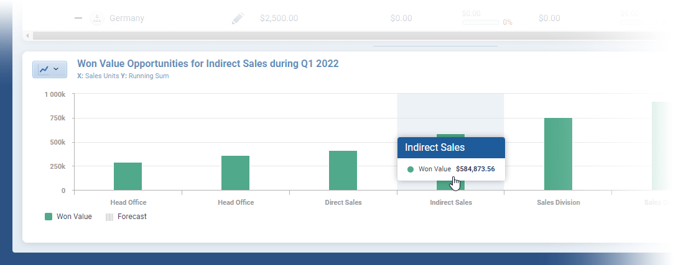Click the pencil edit icon for Germany
Viewport: 673px width, 265px height.
(238, 19)
